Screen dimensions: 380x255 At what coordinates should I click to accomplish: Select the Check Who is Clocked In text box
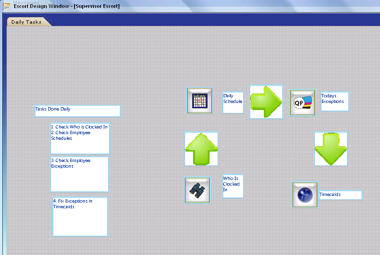coord(80,127)
